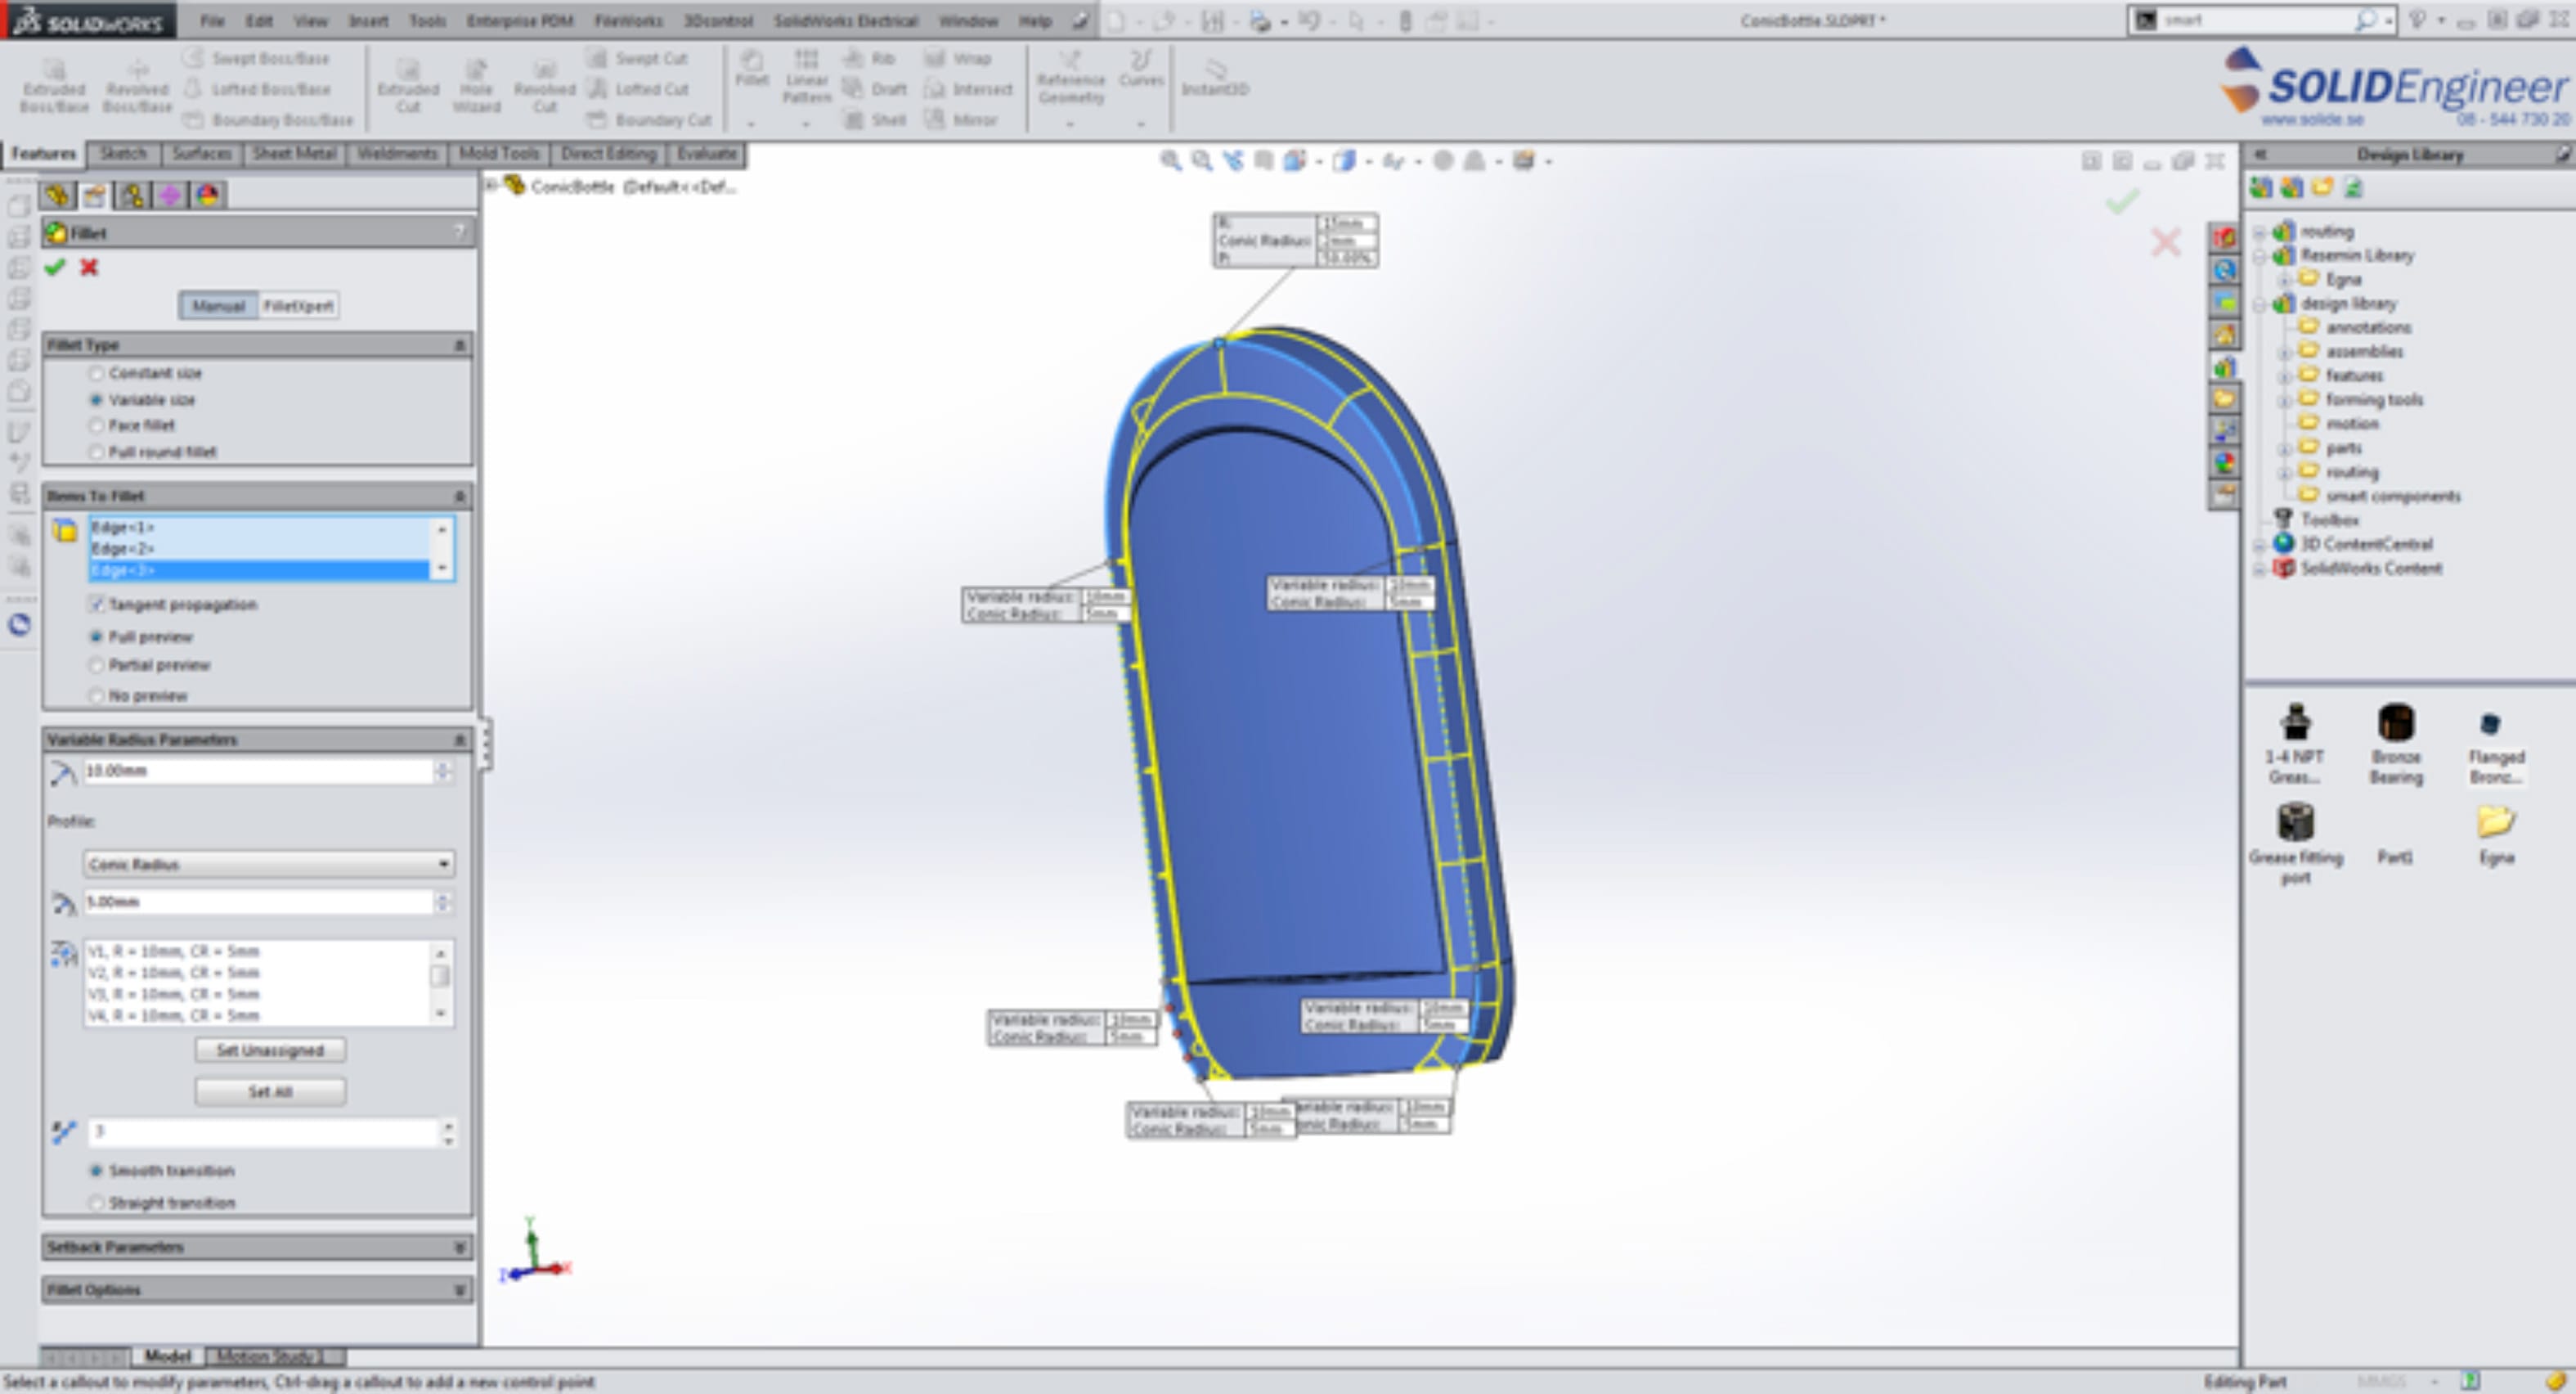Expand the Setback Parameters section
The height and width of the screenshot is (1394, 2576).
click(x=256, y=1247)
